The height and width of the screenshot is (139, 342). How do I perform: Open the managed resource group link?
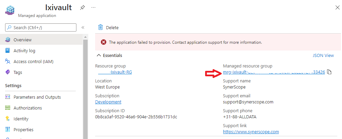274,72
